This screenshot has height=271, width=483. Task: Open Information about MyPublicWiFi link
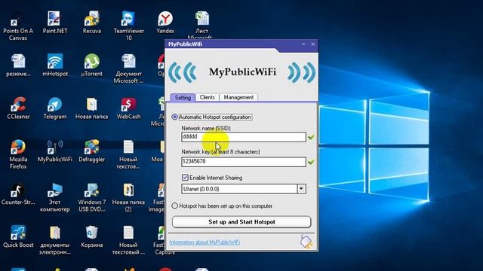(x=205, y=242)
